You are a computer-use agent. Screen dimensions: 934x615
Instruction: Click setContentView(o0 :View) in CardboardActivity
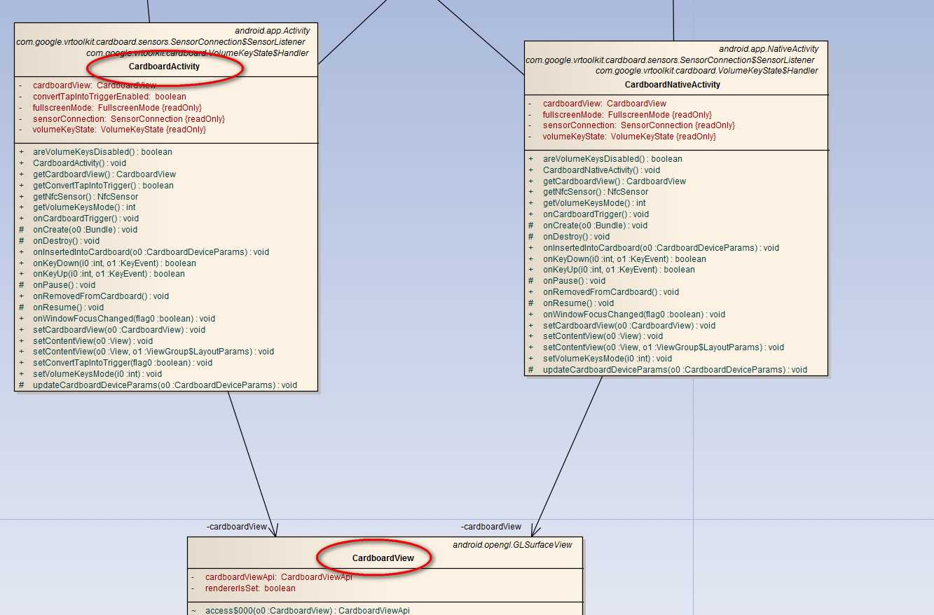[x=92, y=341]
